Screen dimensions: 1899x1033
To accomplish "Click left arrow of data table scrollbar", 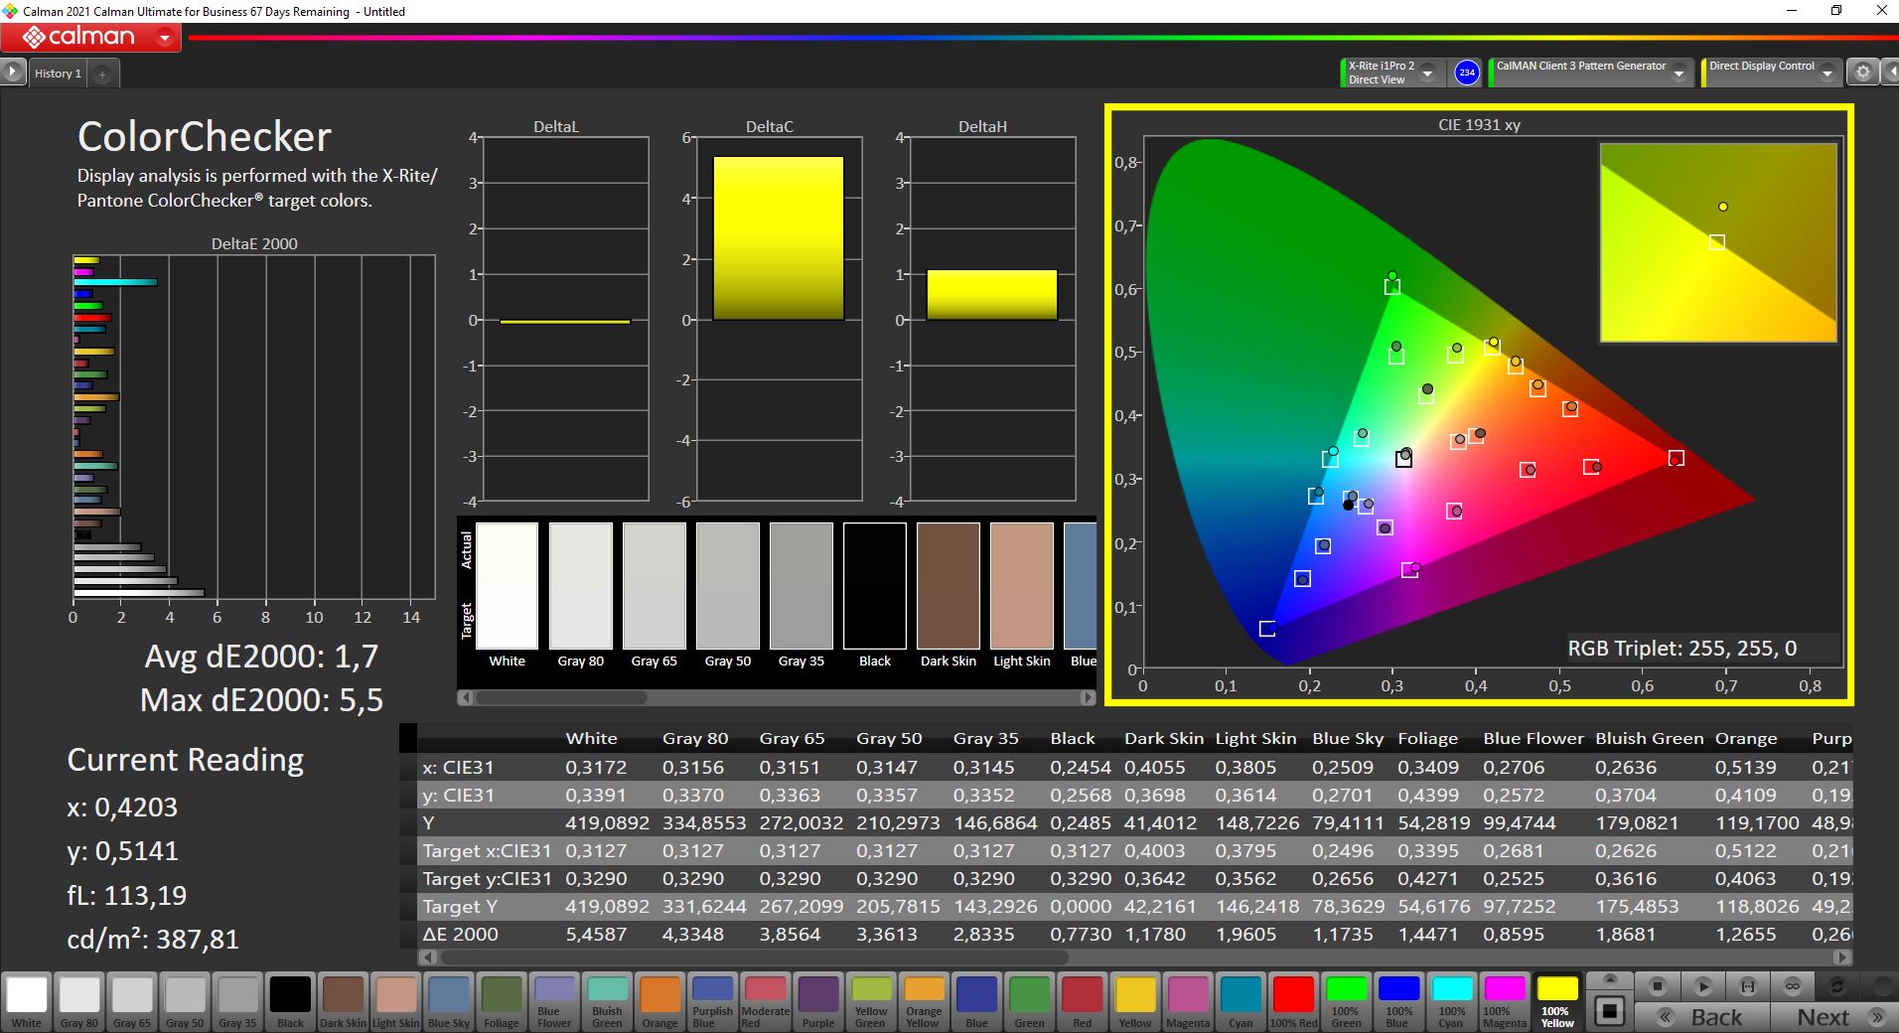I will 427,959.
